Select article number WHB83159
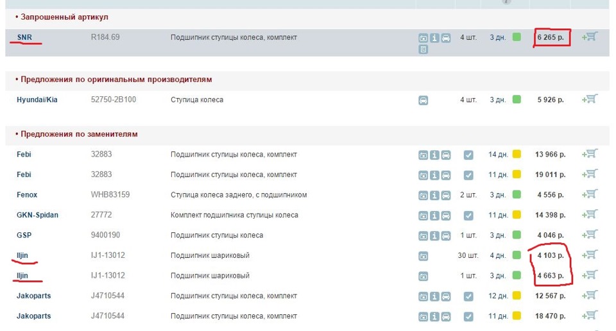The image size is (616, 331). [x=110, y=195]
